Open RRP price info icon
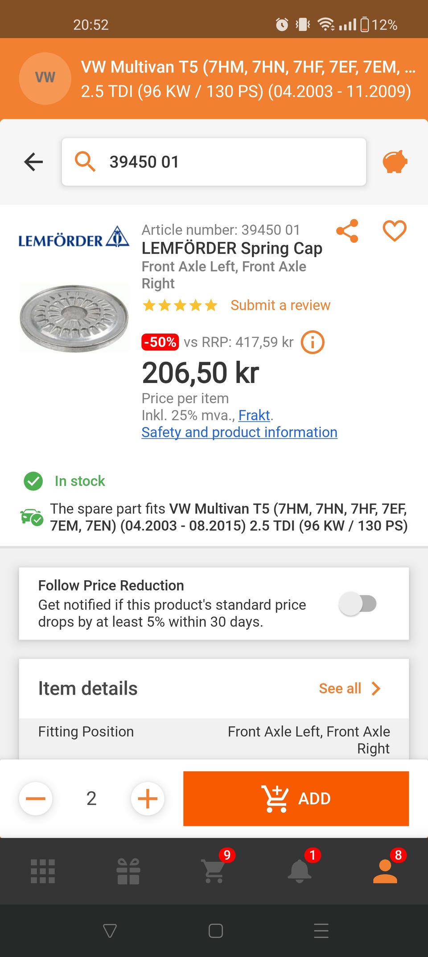428x957 pixels. pyautogui.click(x=313, y=342)
